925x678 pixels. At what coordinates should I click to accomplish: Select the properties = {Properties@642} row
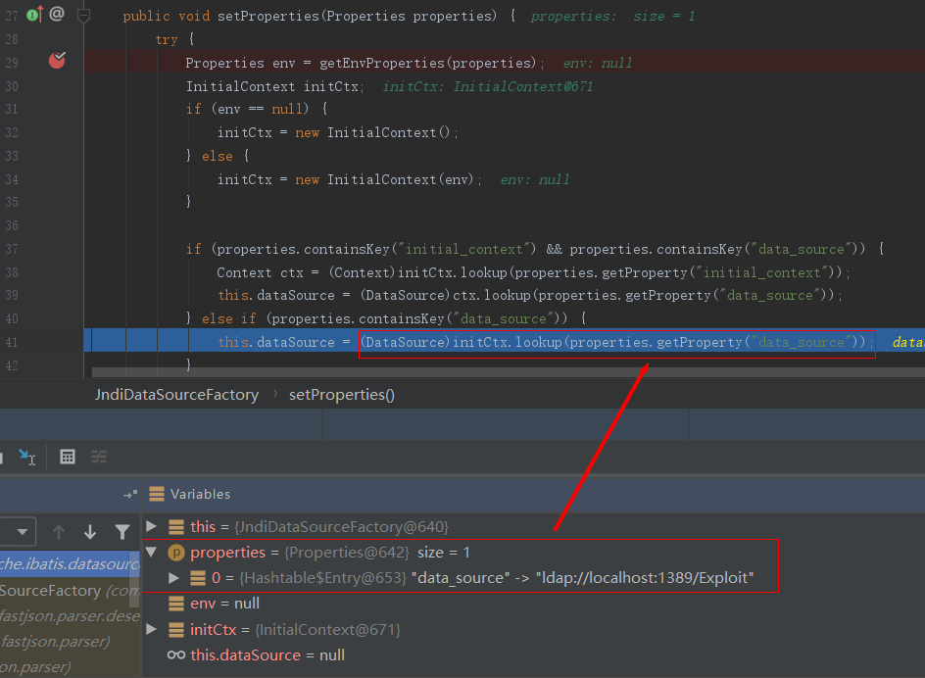click(x=533, y=553)
